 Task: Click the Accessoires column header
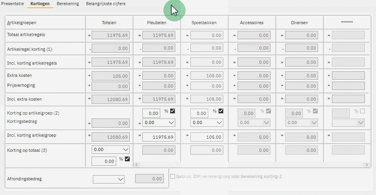pyautogui.click(x=251, y=23)
